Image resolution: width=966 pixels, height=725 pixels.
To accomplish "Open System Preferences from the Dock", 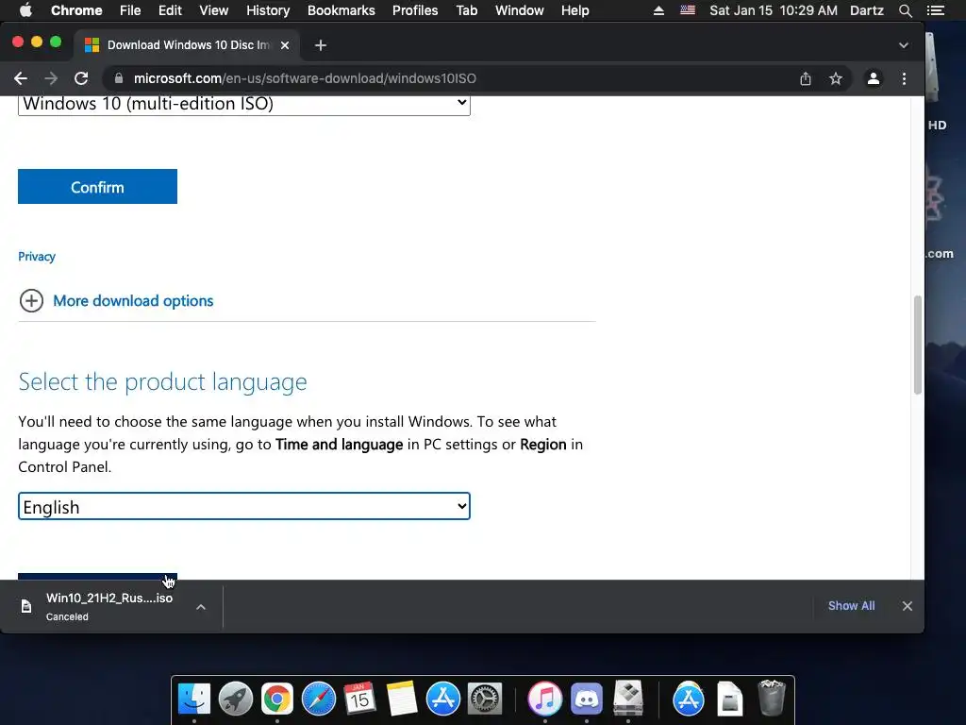I will [485, 700].
